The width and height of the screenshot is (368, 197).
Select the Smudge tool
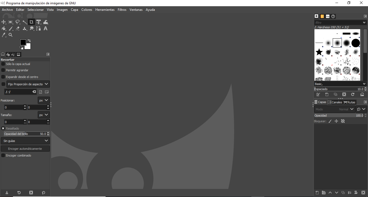tap(32, 28)
